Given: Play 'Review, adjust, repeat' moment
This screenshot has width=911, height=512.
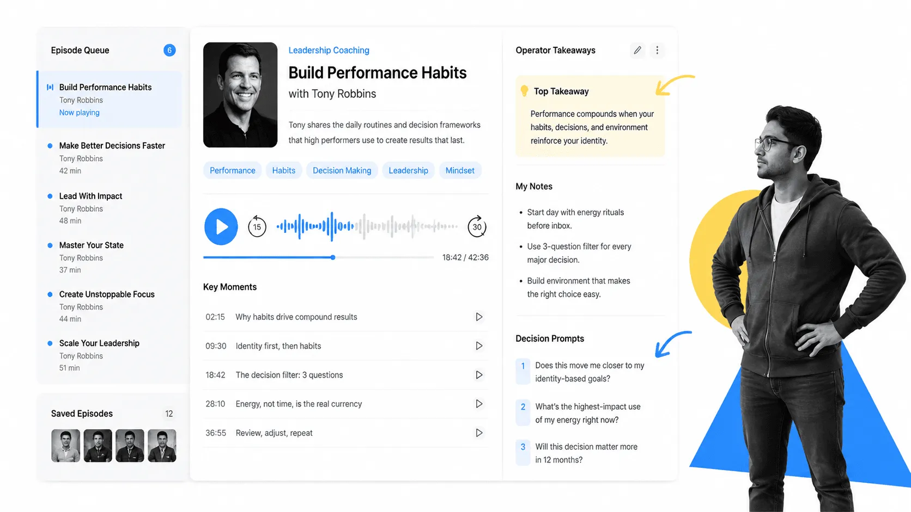Looking at the screenshot, I should tap(479, 433).
